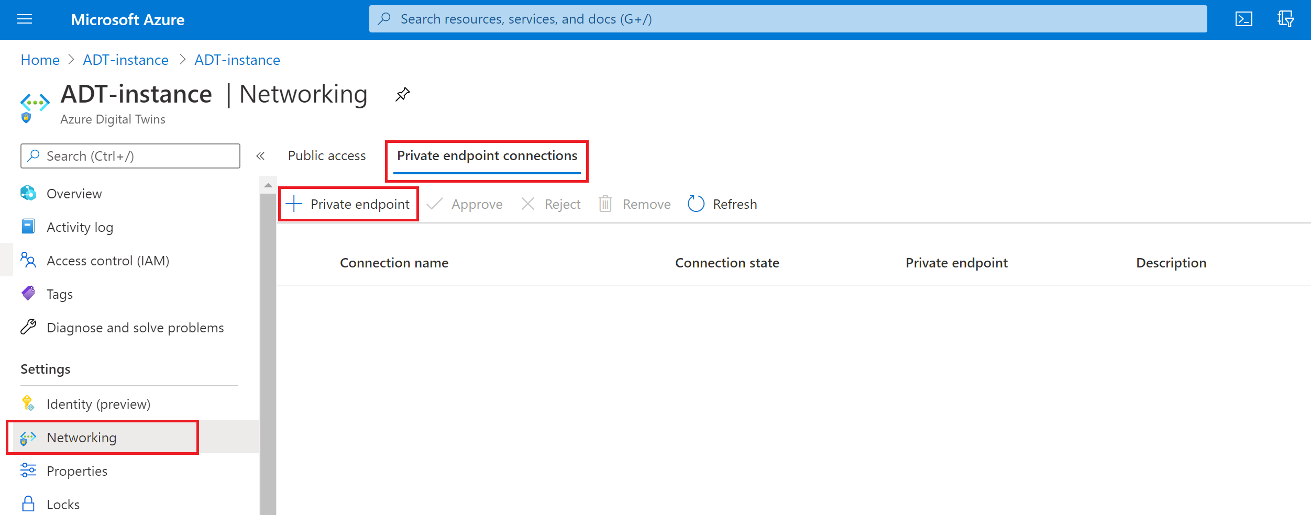Click the Remove trash icon
The height and width of the screenshot is (515, 1311).
click(x=605, y=204)
